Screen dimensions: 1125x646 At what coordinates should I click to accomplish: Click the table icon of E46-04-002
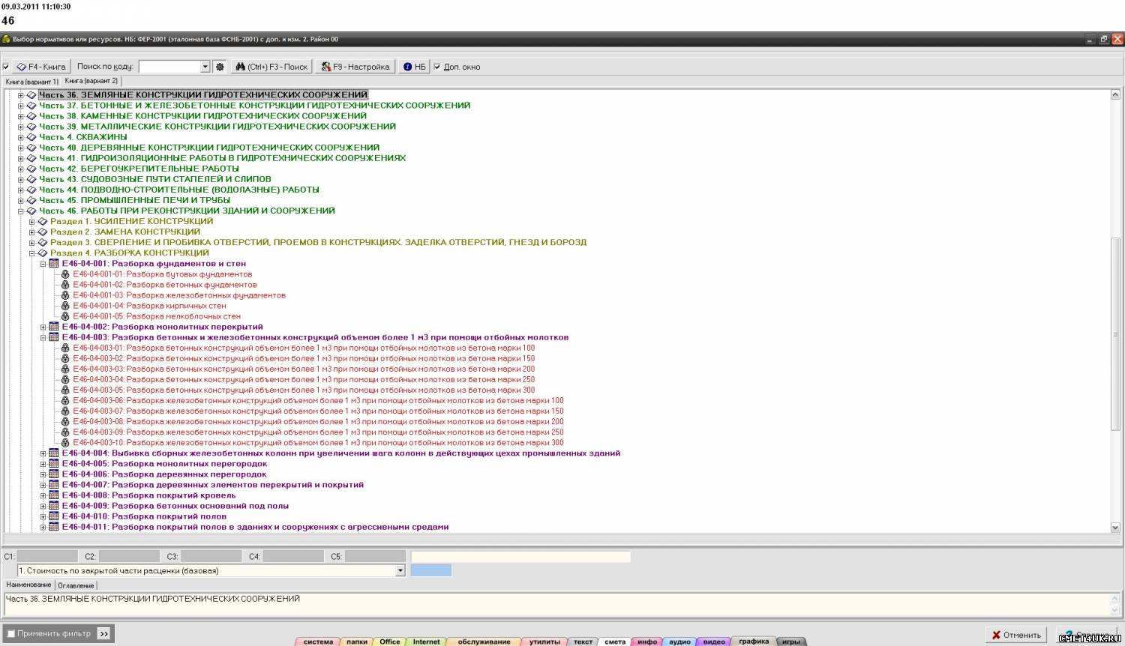(x=54, y=327)
